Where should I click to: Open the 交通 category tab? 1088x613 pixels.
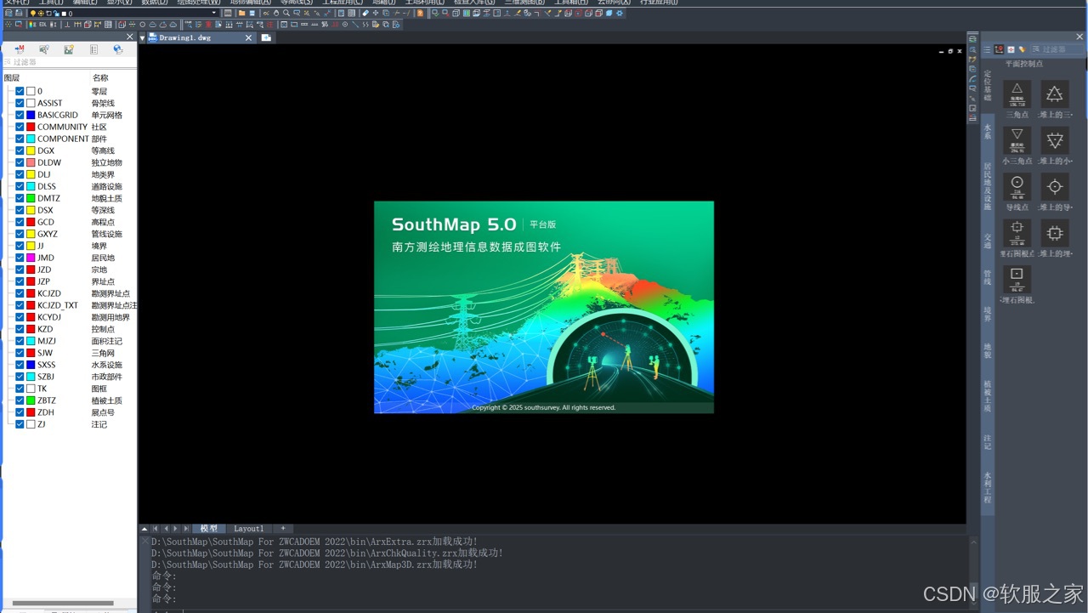tap(988, 241)
